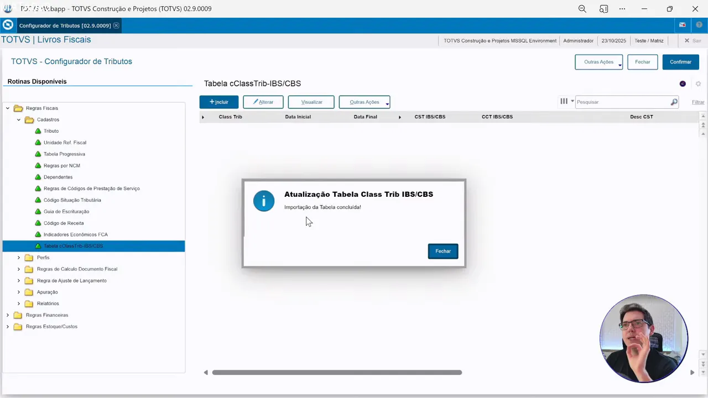The width and height of the screenshot is (708, 398).
Task: Select Código Situação Tributária in tree
Action: [x=72, y=200]
